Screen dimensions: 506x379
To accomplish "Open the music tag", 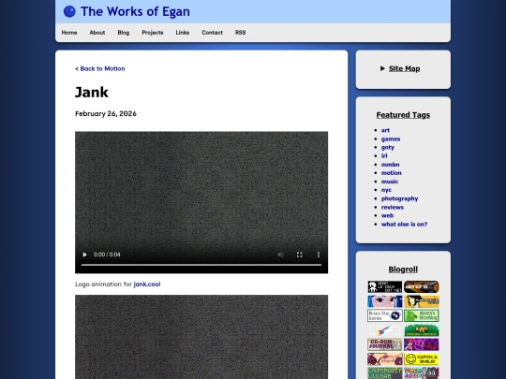I will 390,182.
